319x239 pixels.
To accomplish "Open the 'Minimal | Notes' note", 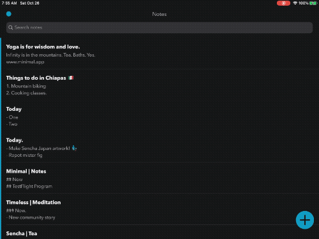I will pyautogui.click(x=159, y=178).
